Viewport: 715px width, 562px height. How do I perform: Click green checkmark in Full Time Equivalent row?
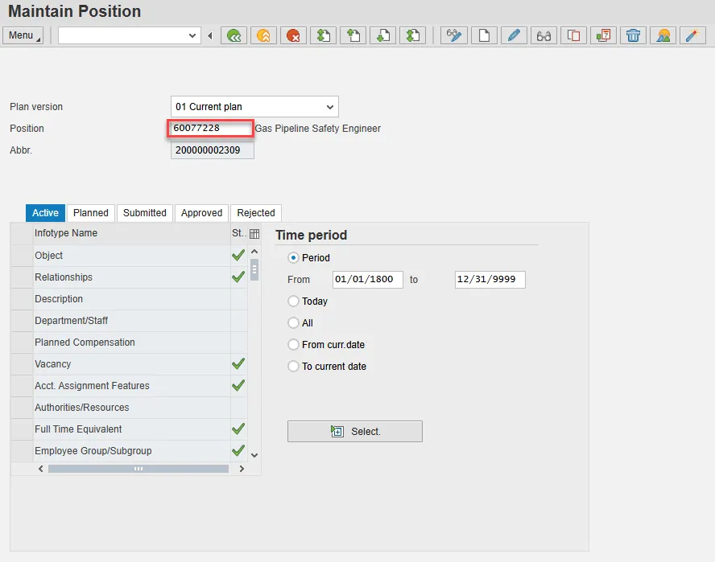point(238,429)
